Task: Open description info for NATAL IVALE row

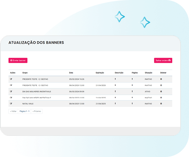Action: pyautogui.click(x=115, y=103)
